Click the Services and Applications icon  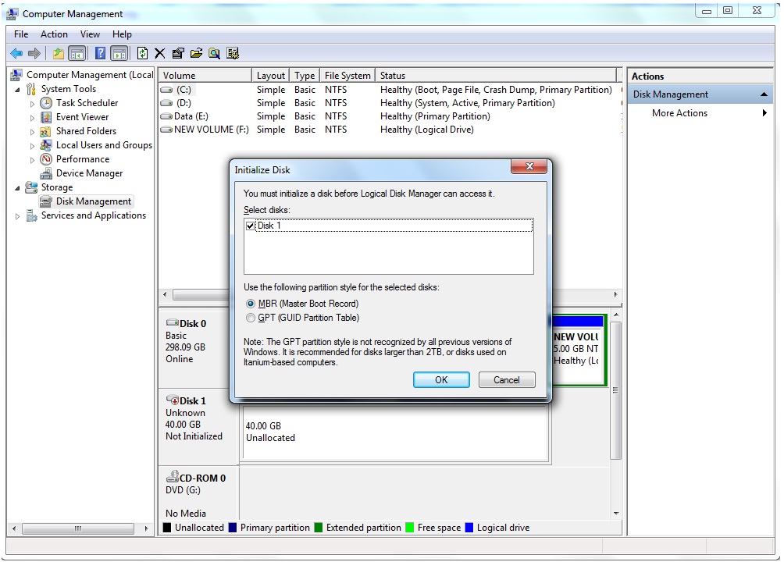point(31,215)
